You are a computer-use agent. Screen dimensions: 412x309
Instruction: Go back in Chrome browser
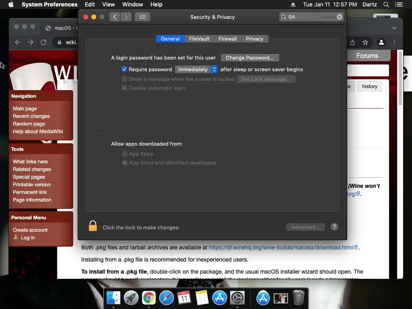click(x=18, y=42)
